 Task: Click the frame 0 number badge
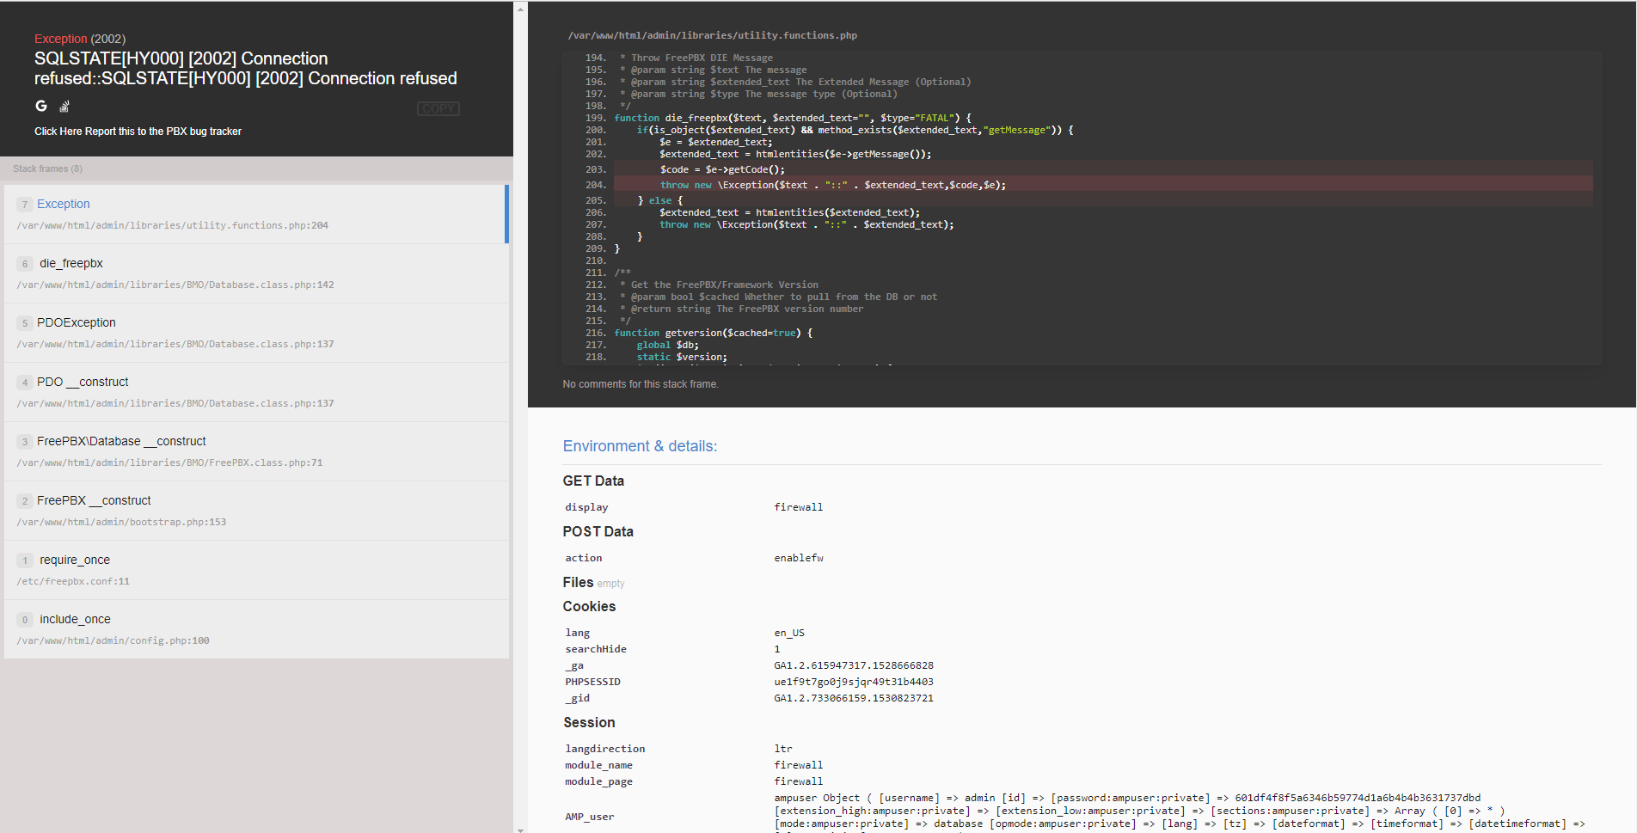[x=25, y=620]
